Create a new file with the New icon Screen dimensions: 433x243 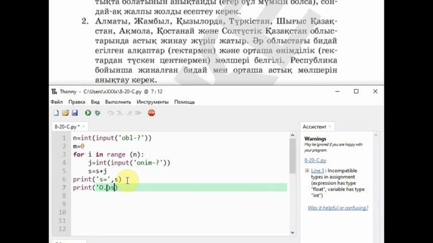pyautogui.click(x=56, y=113)
